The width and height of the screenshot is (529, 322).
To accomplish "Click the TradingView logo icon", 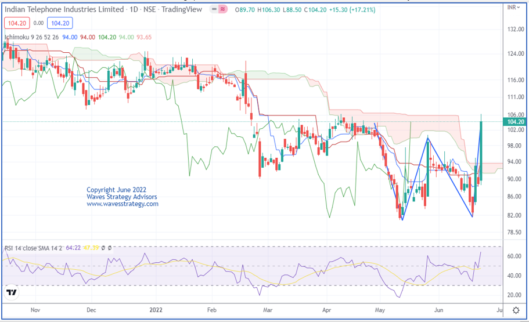I will (12, 292).
